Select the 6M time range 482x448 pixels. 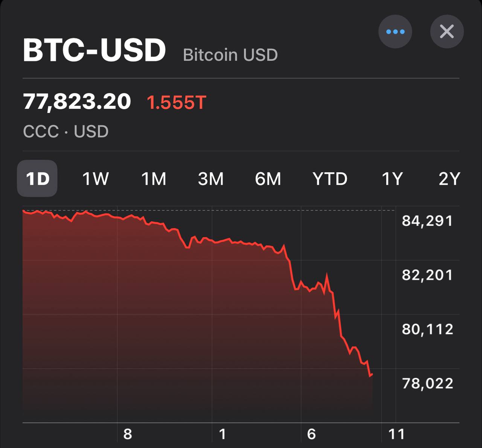point(268,178)
